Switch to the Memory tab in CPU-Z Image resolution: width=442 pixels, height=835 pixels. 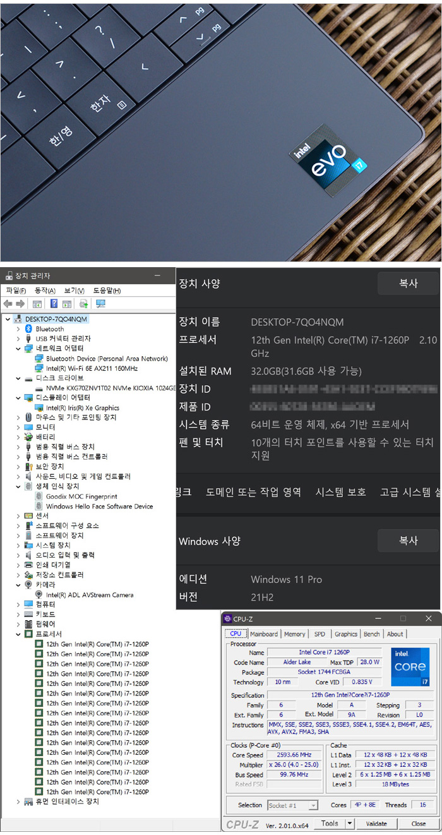(295, 634)
